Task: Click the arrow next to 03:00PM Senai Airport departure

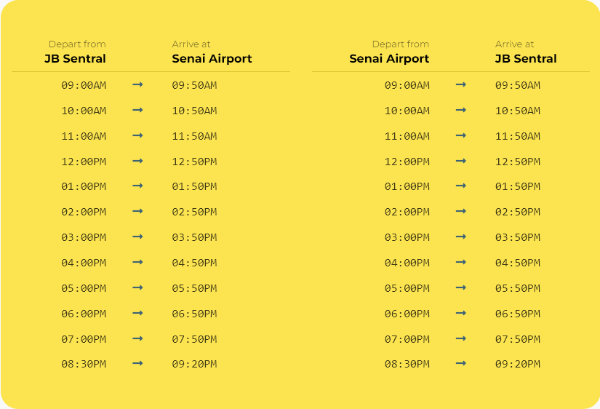Action: pyautogui.click(x=461, y=237)
